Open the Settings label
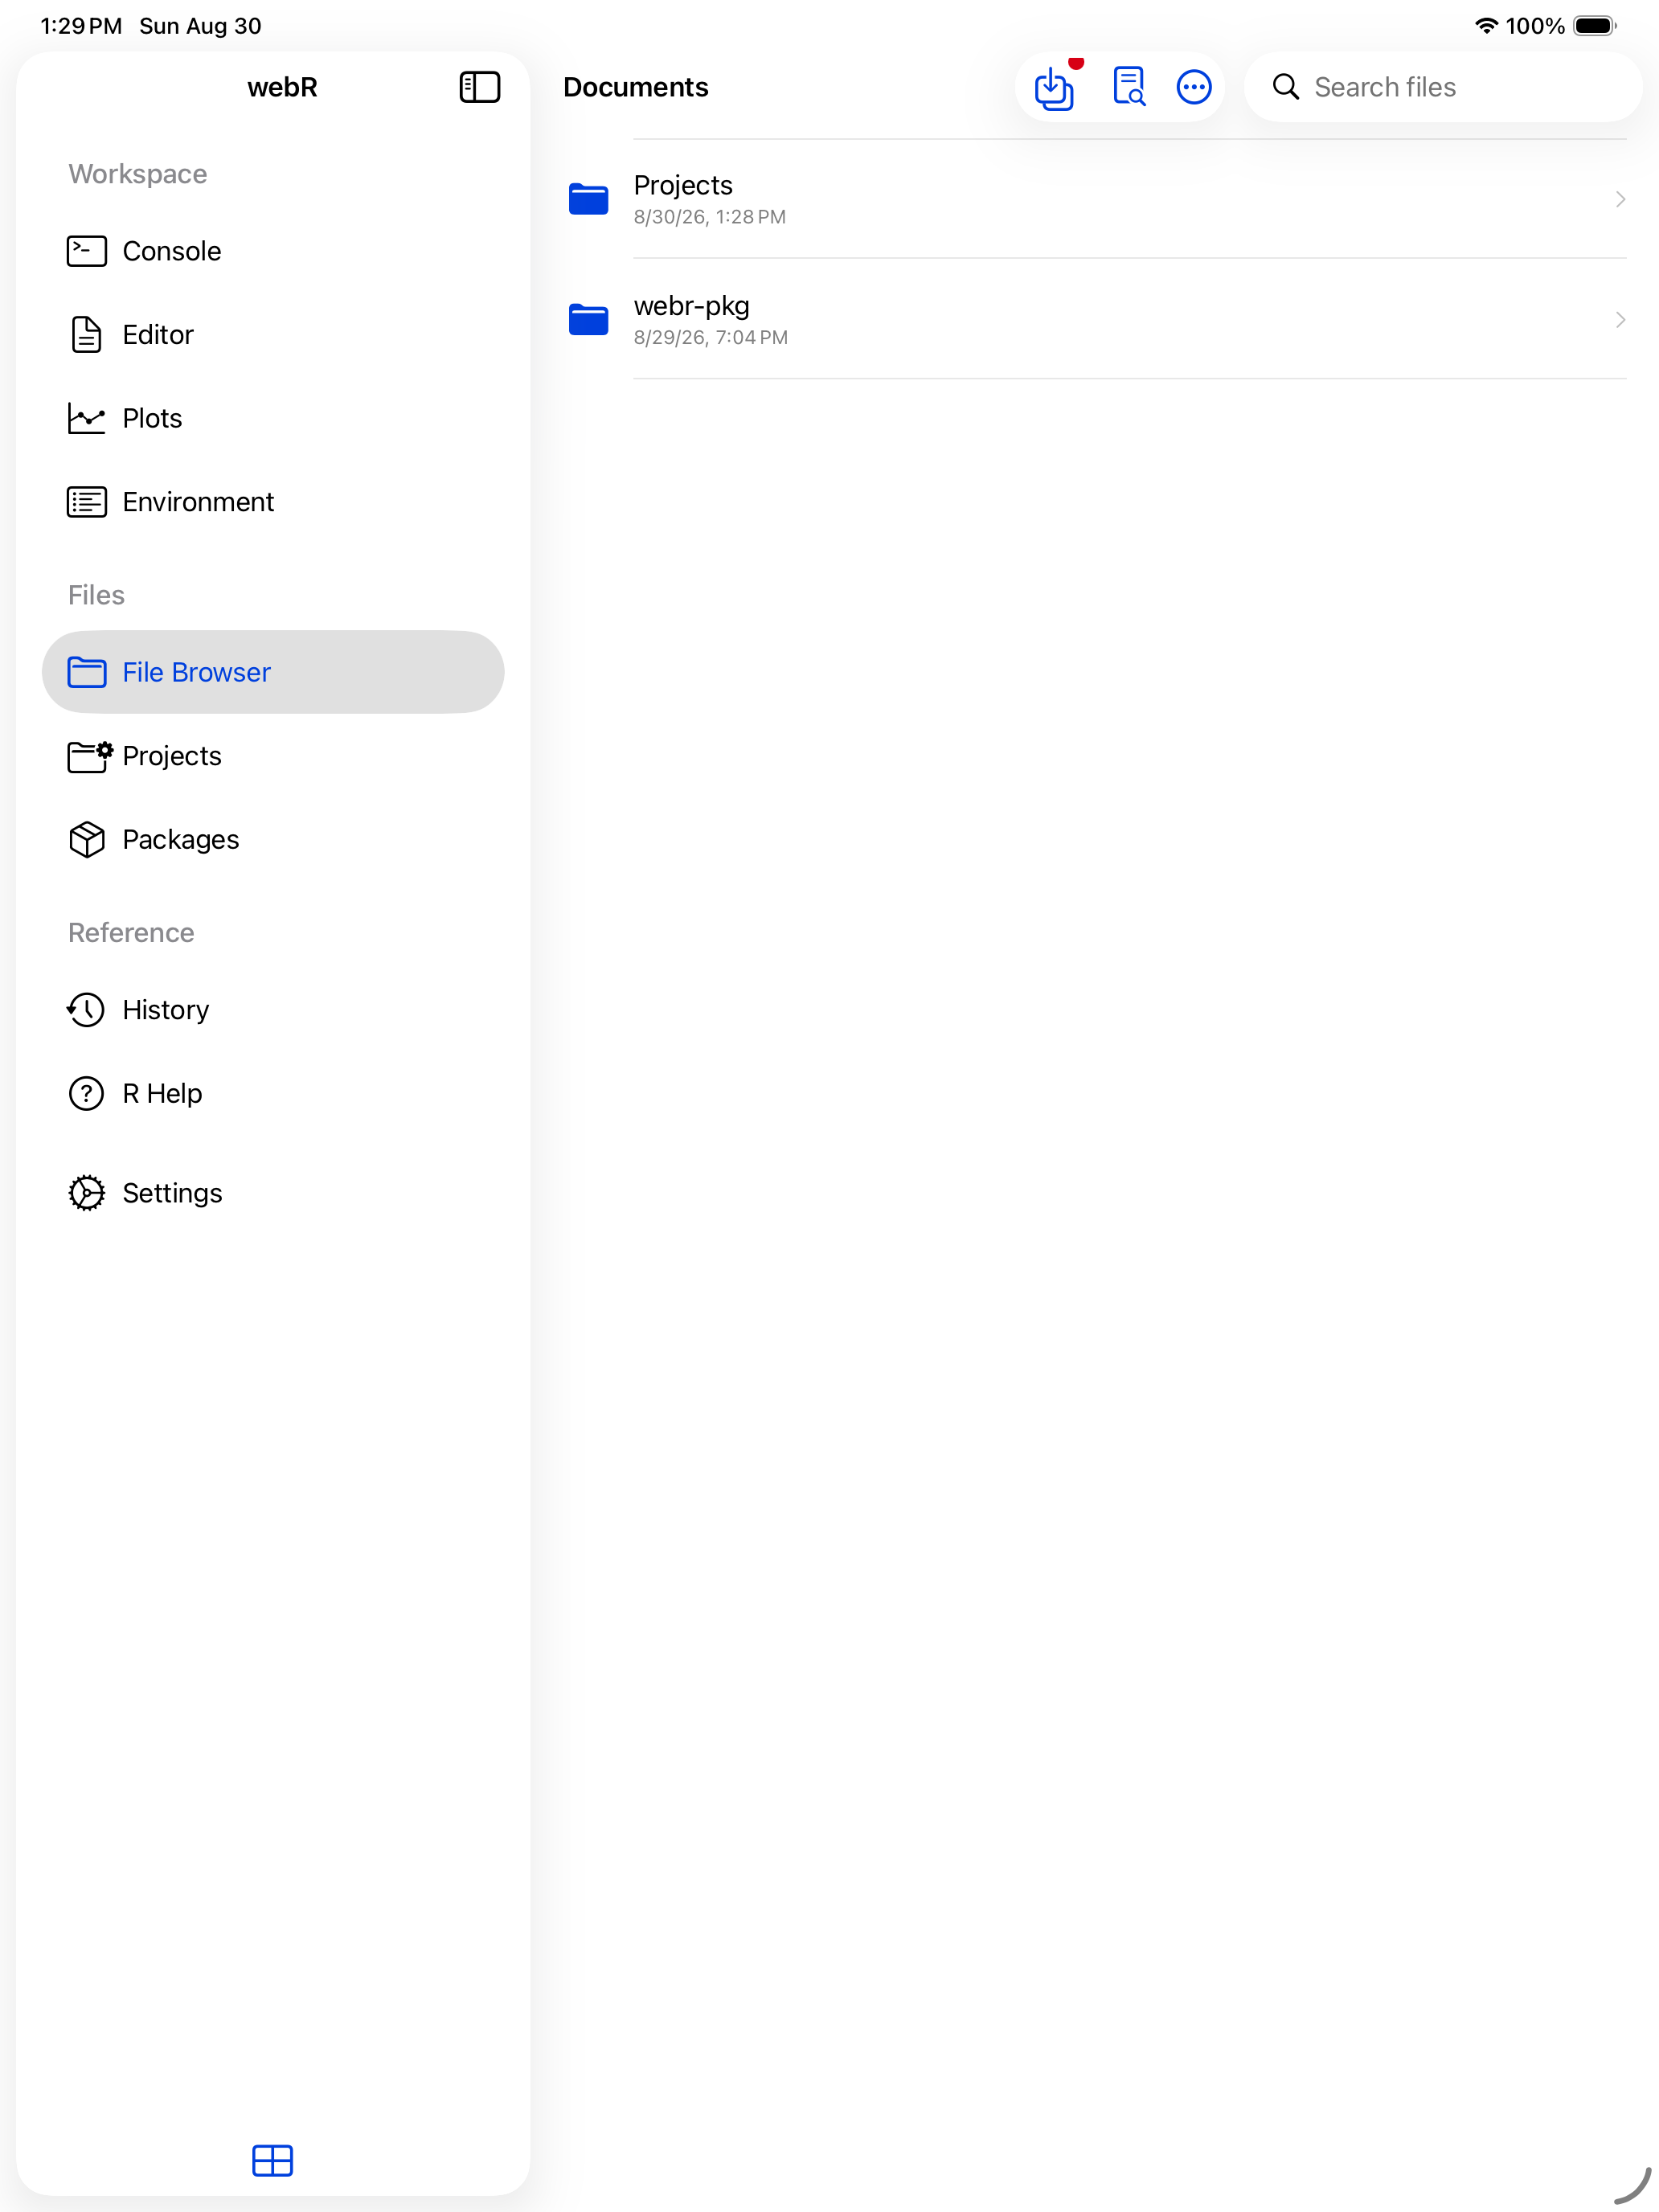 (x=172, y=1193)
